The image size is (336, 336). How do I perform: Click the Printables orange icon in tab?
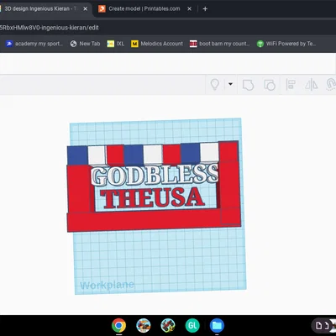pos(102,9)
